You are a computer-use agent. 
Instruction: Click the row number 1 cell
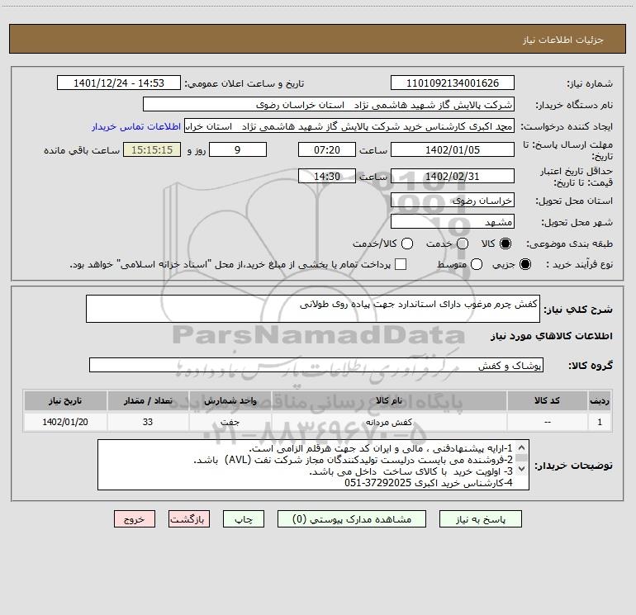(x=600, y=422)
